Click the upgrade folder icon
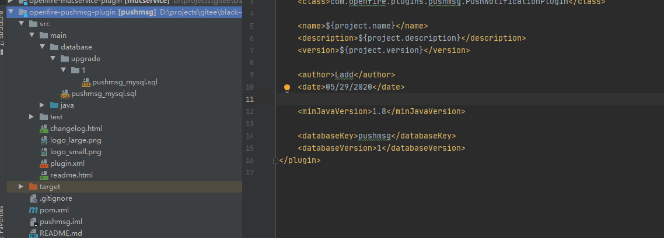The image size is (664, 238). [x=65, y=59]
